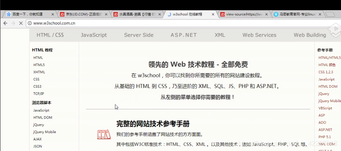Click the site info icon in address bar

click(30, 23)
